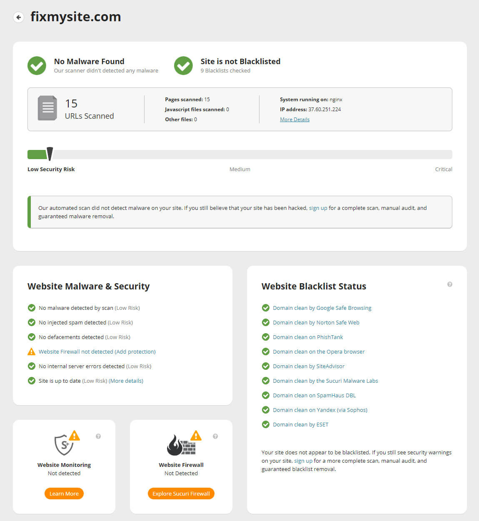
Task: Open Website Firewall not detected (Add protection)
Action: coord(97,351)
